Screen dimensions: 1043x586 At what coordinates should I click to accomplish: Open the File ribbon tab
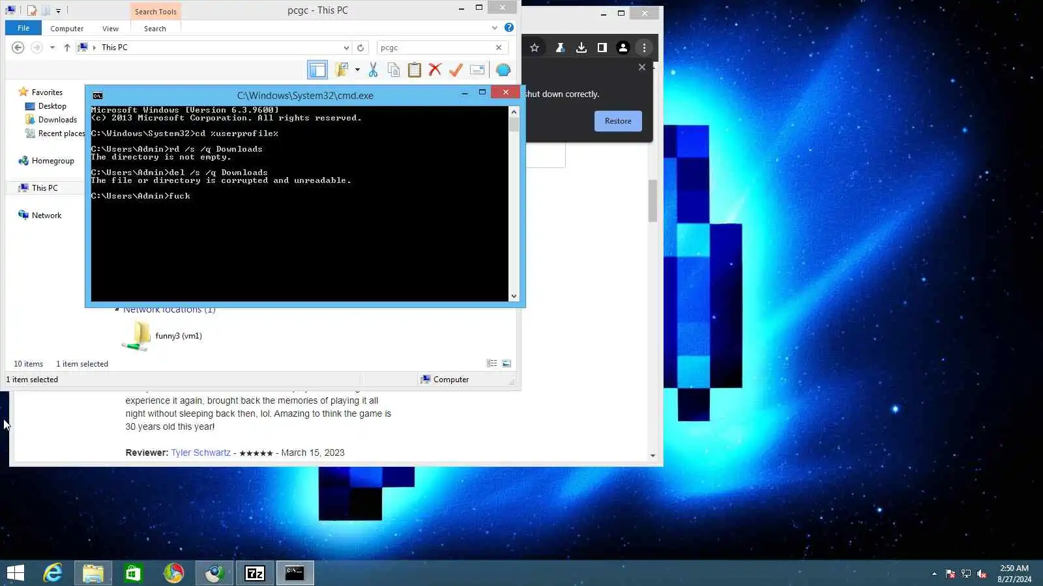coord(23,28)
